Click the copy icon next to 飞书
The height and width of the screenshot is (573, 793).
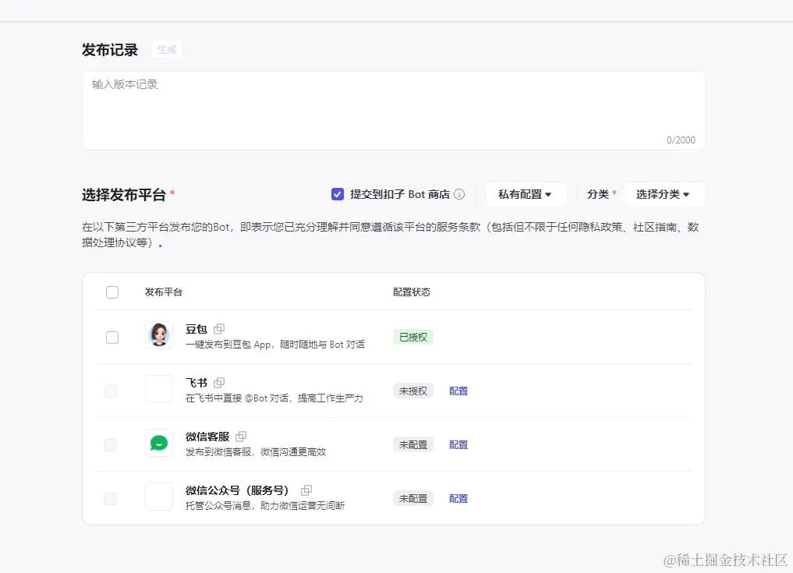[219, 383]
